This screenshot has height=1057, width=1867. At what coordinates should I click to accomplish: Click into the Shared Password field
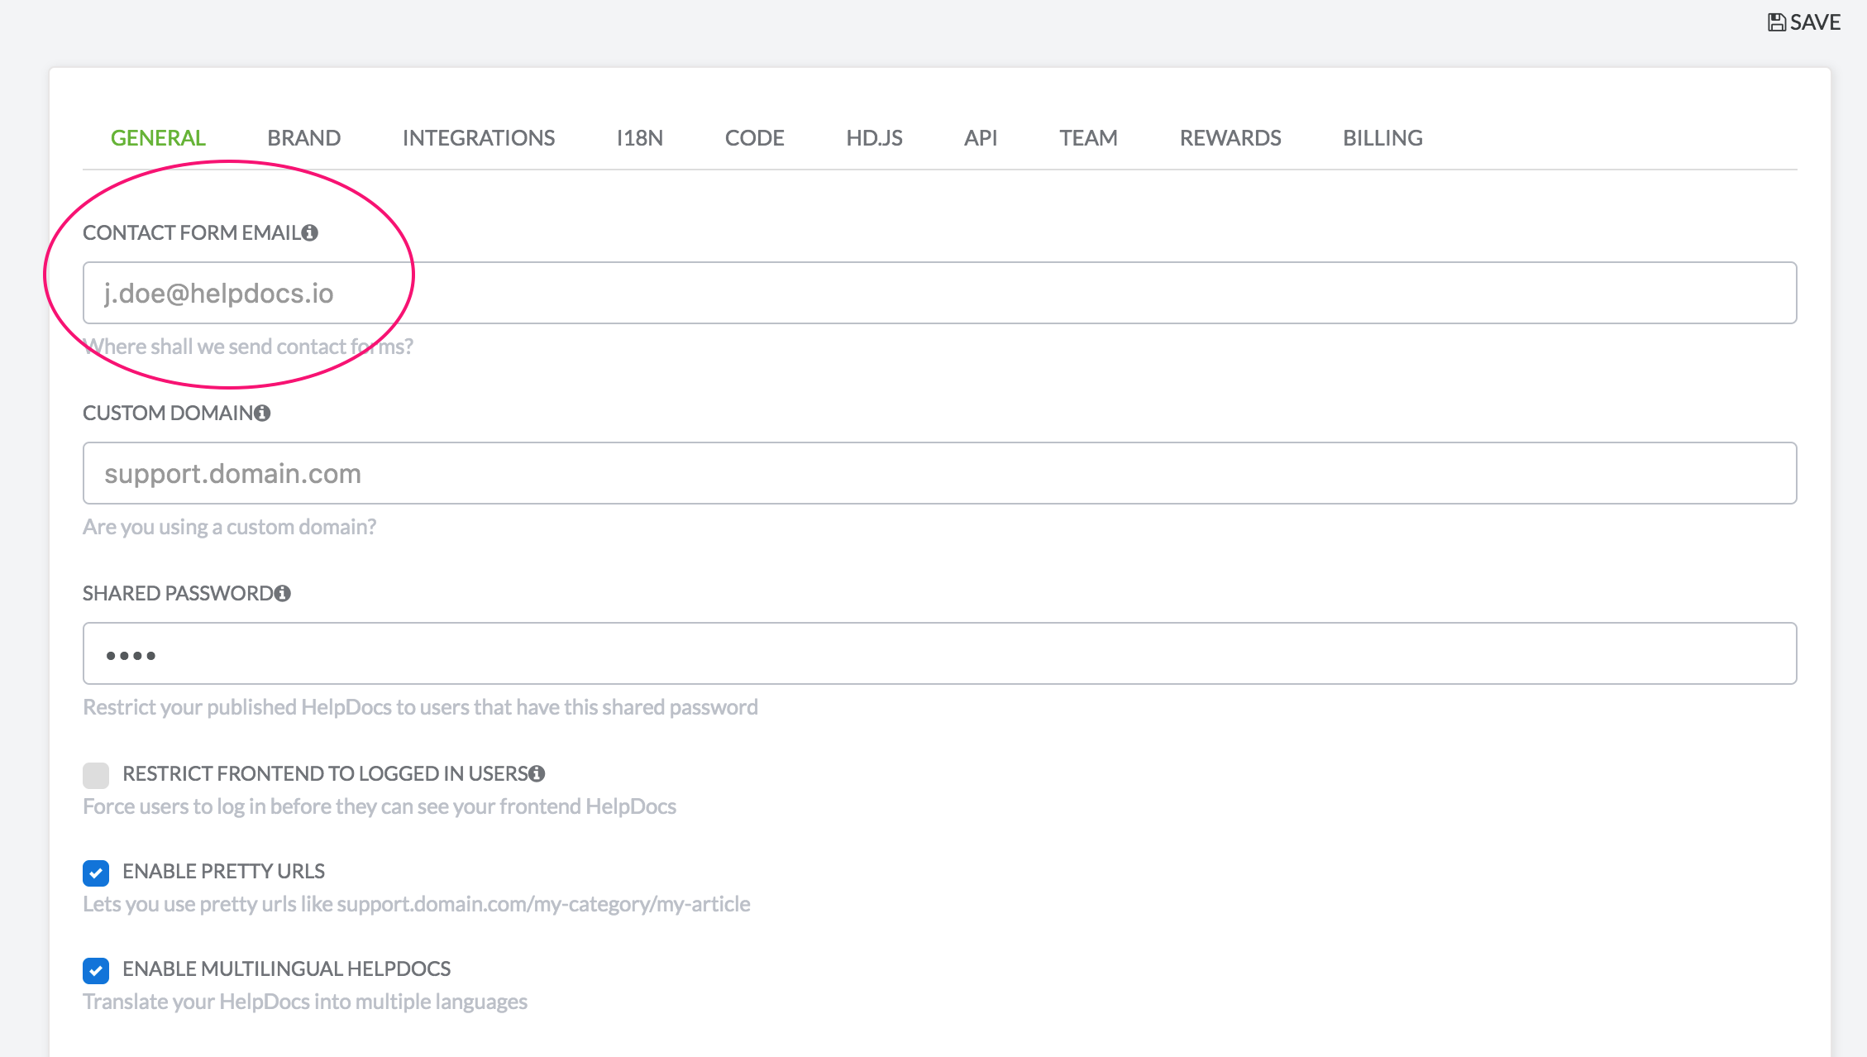(939, 653)
